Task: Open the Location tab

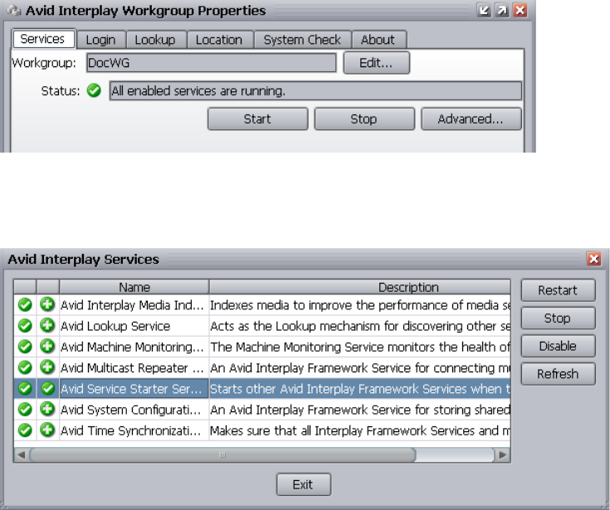Action: coord(219,40)
